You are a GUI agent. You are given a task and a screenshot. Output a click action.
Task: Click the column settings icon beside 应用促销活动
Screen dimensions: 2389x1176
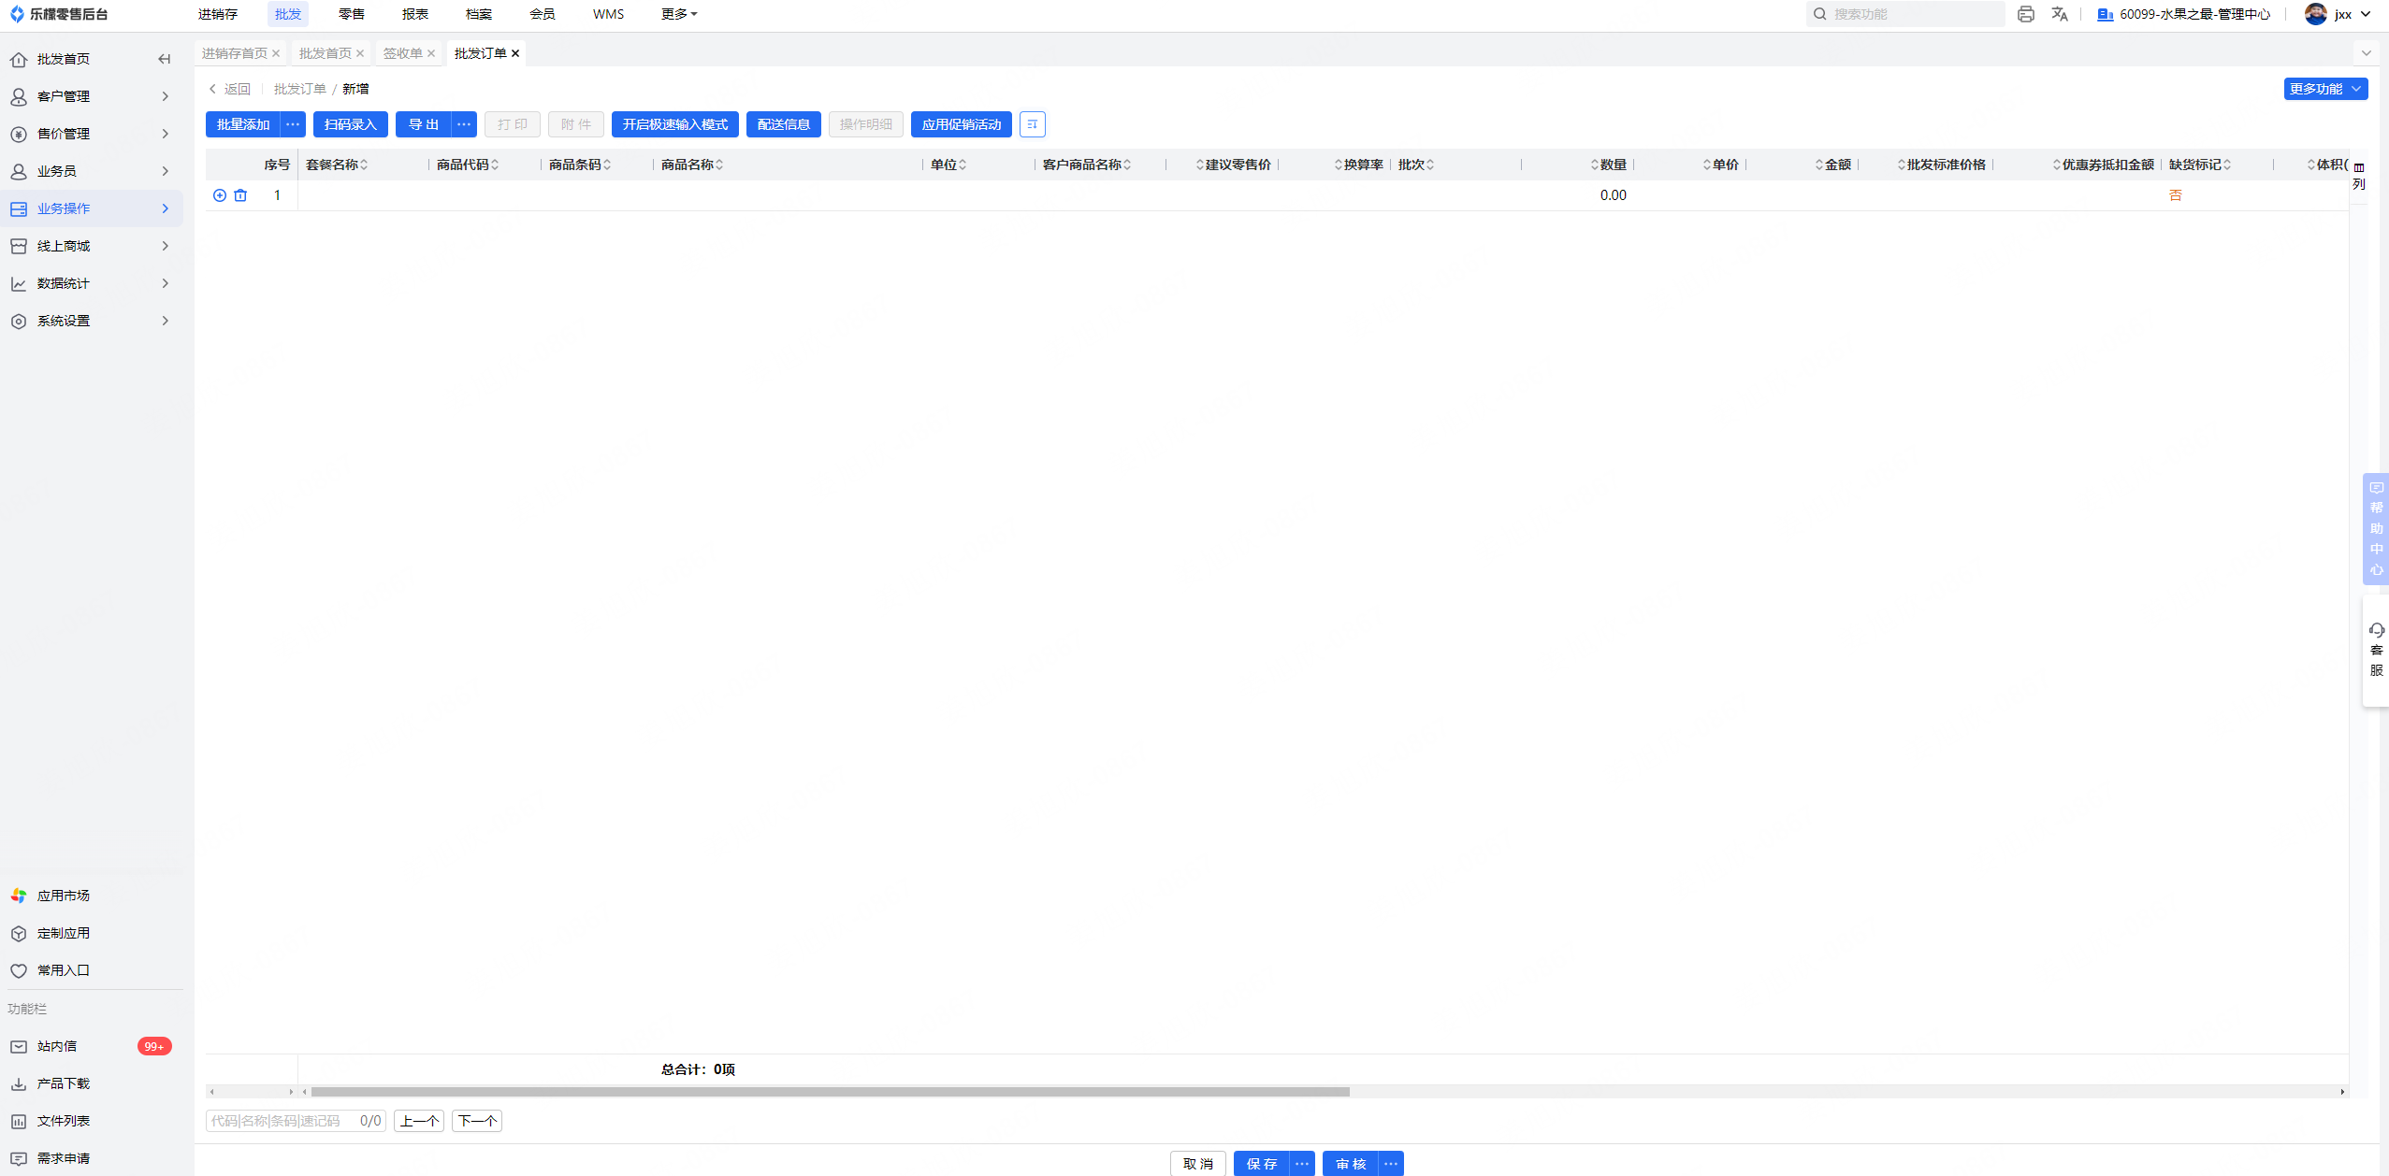point(1033,124)
